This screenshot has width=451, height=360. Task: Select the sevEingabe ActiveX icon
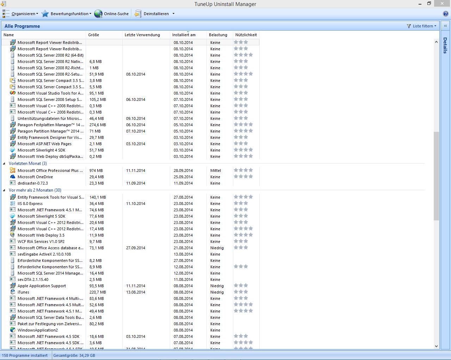[13, 254]
